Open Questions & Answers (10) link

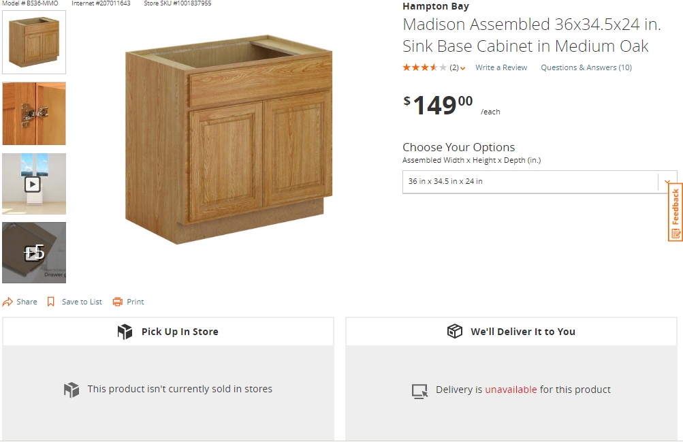pyautogui.click(x=586, y=67)
